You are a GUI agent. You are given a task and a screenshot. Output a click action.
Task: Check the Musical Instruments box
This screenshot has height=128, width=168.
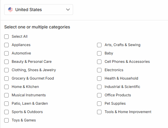pyautogui.click(x=6, y=95)
